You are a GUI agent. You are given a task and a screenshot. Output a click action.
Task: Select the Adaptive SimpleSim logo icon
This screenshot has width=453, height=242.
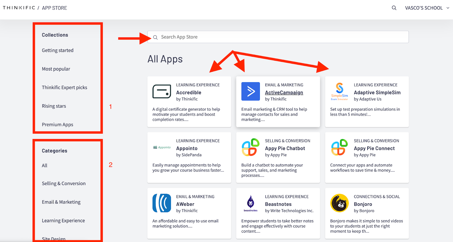pyautogui.click(x=339, y=92)
